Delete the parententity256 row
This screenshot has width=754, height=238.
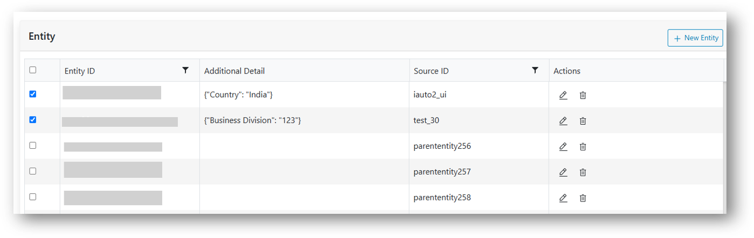pos(583,146)
